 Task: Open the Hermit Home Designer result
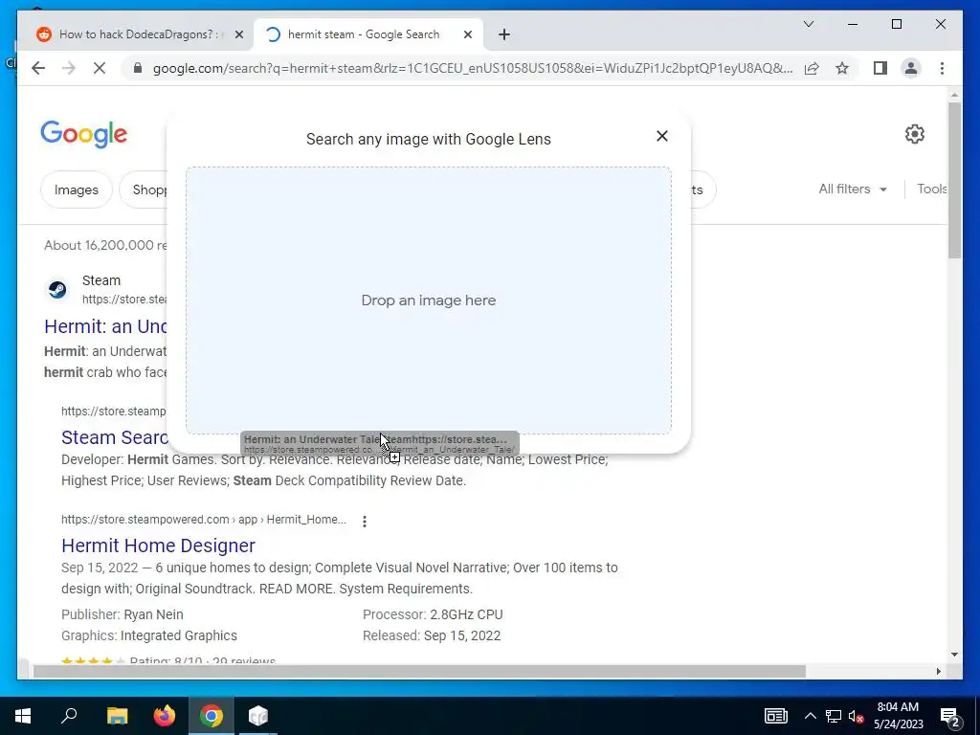pos(158,545)
